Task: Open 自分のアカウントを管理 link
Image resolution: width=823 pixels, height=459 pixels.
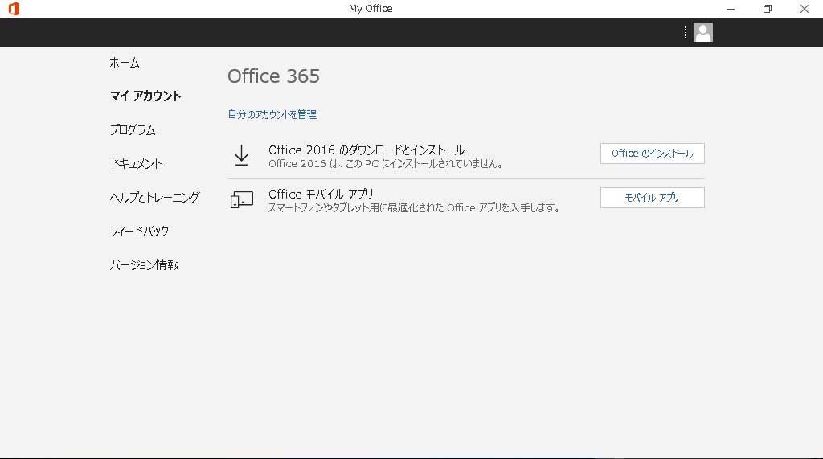Action: click(x=272, y=115)
